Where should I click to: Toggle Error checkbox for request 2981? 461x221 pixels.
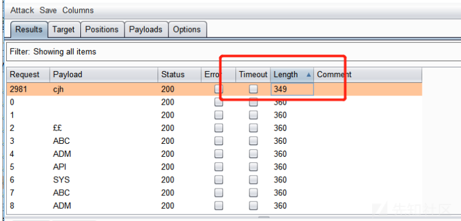pyautogui.click(x=219, y=89)
